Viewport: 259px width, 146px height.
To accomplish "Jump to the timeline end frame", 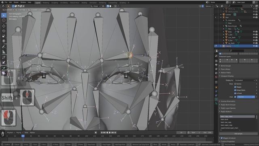I will pos(115,133).
